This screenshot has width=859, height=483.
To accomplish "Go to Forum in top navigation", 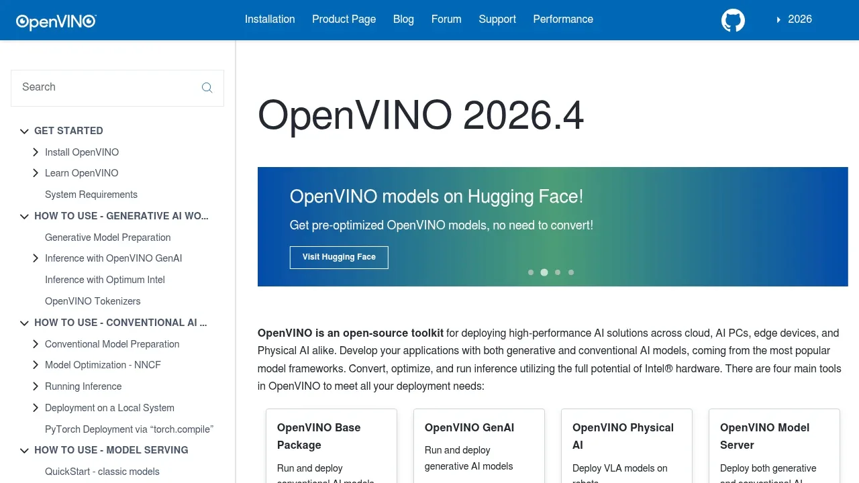I will pos(446,19).
